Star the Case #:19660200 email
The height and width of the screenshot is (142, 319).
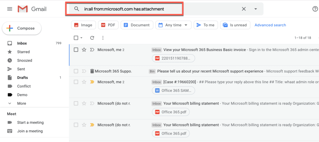[x=84, y=82]
